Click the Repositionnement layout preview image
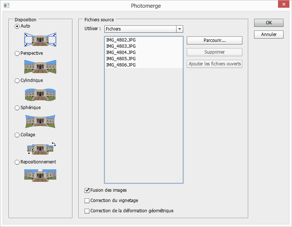 point(40,176)
